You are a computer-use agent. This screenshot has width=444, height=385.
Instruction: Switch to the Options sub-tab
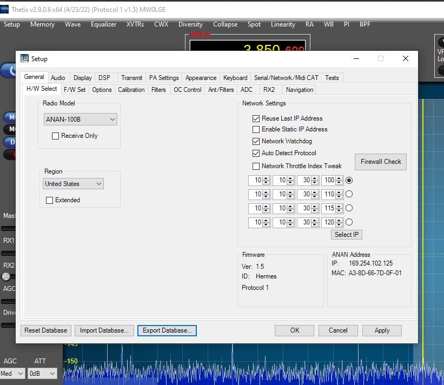coord(102,90)
